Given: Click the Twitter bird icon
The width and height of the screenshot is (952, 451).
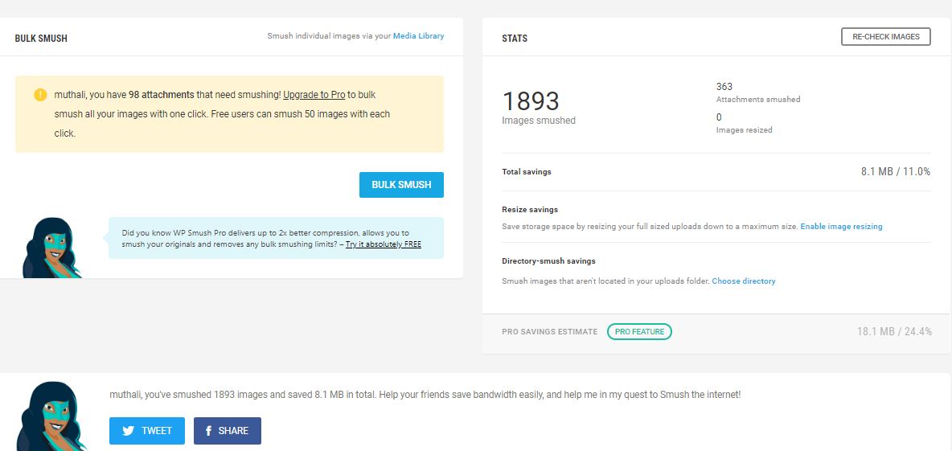Looking at the screenshot, I should [128, 431].
